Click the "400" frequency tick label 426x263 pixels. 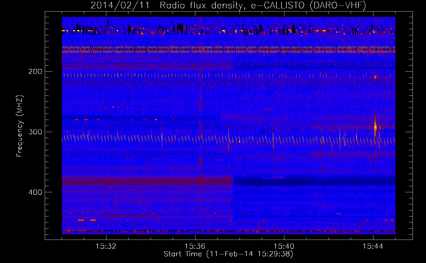point(35,193)
